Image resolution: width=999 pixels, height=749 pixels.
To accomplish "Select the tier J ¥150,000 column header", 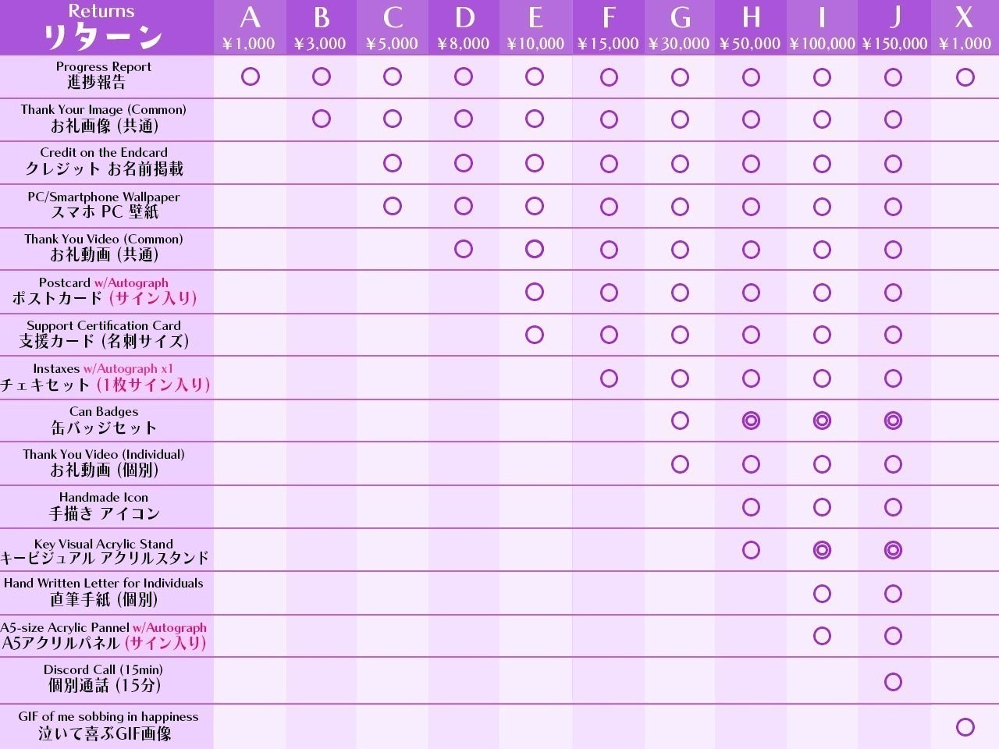I will click(894, 27).
